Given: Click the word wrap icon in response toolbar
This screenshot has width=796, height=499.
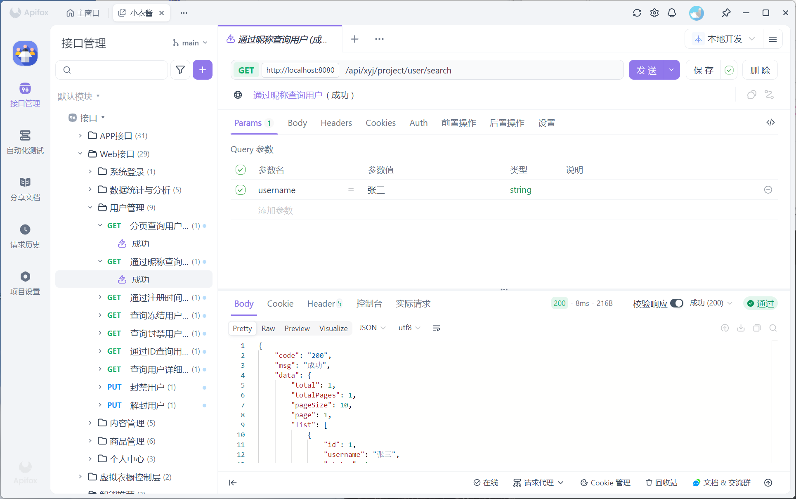Looking at the screenshot, I should pyautogui.click(x=436, y=328).
